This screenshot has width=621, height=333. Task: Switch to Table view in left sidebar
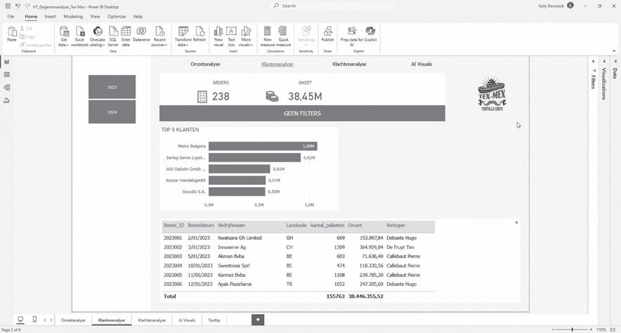point(7,74)
